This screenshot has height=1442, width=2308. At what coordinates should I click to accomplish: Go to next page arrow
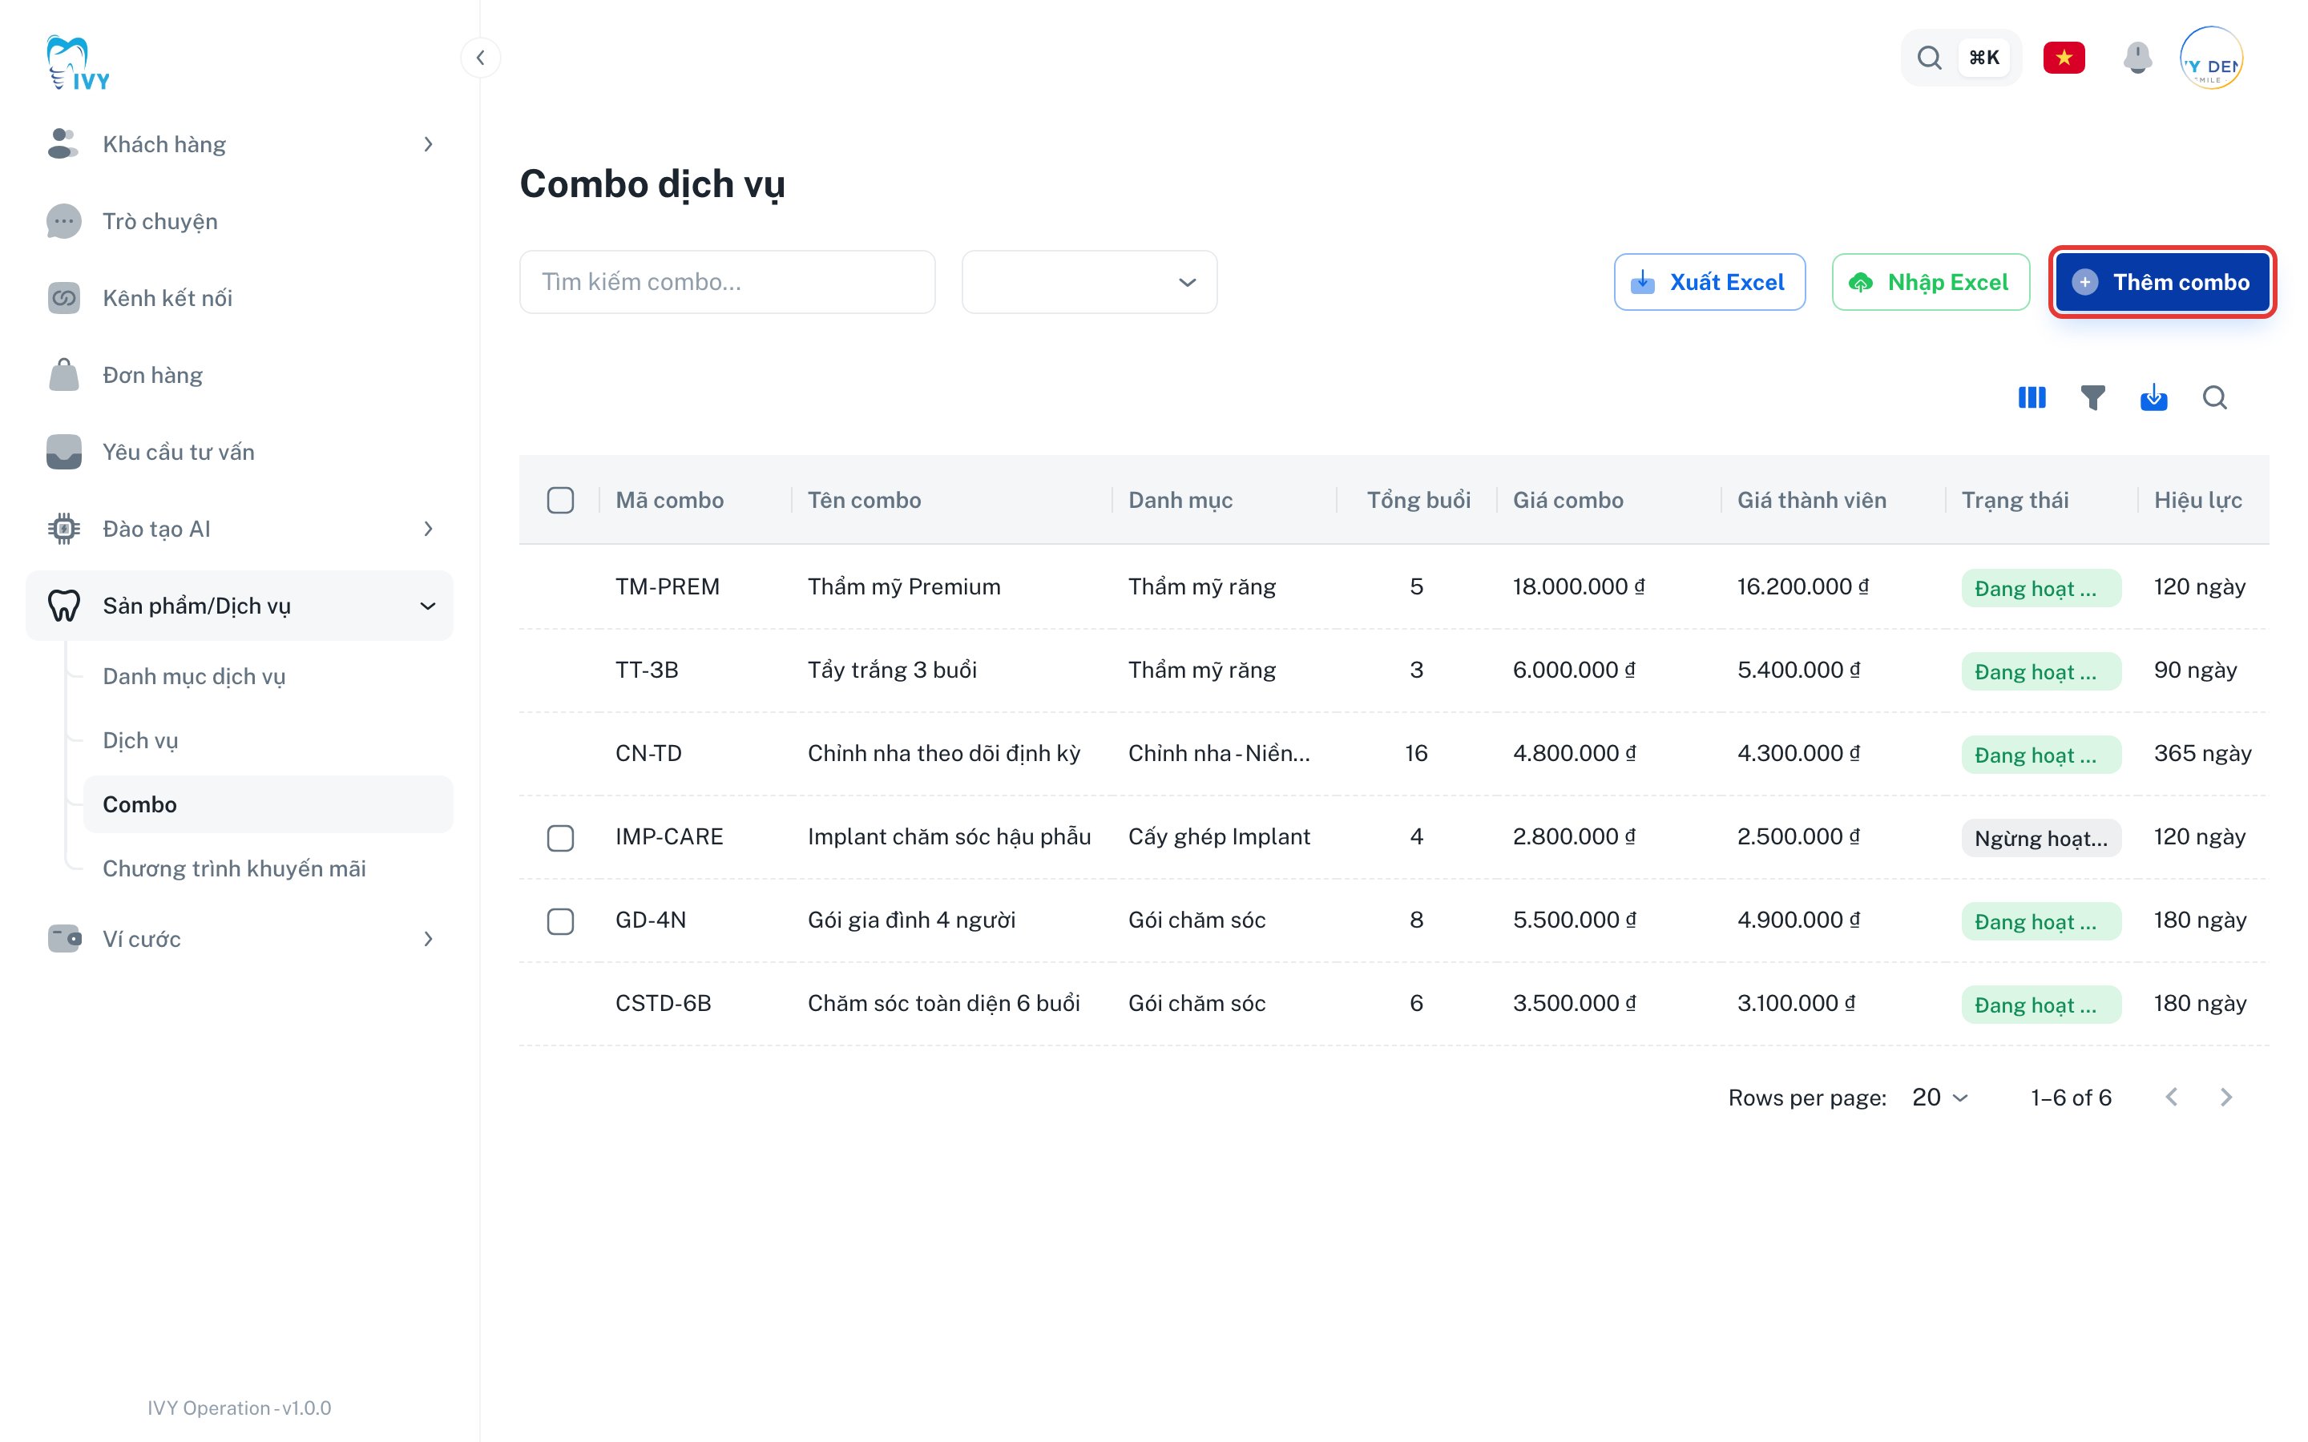2226,1097
